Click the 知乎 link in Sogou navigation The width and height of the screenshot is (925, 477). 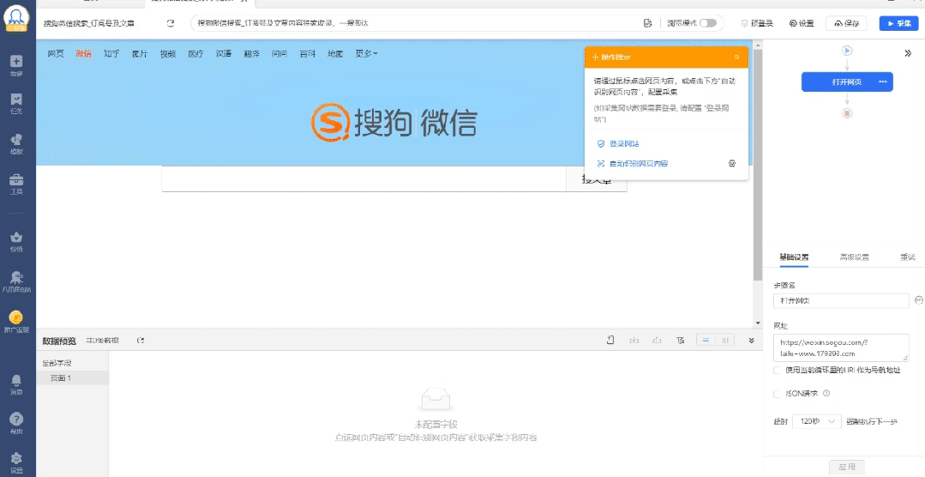(x=111, y=54)
